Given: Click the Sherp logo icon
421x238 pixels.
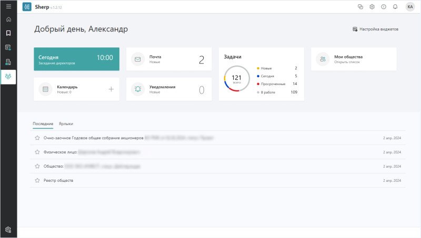Looking at the screenshot, I should pos(27,7).
